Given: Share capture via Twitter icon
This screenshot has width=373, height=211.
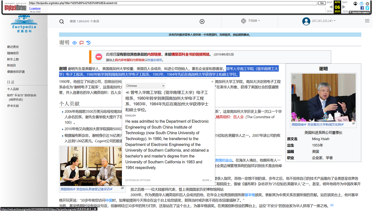Looking at the screenshot, I should point(367,8).
